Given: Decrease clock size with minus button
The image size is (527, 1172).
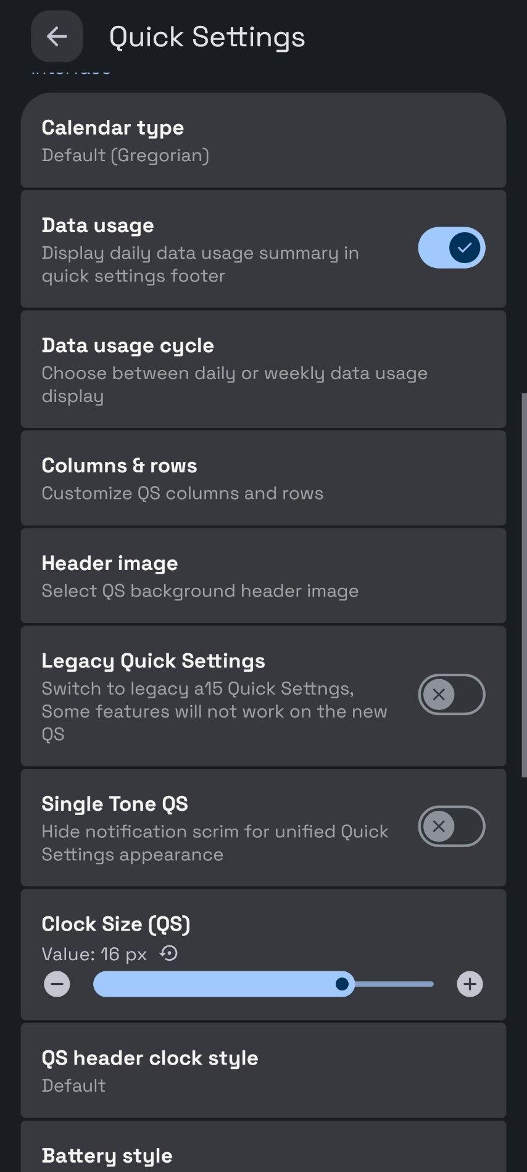Looking at the screenshot, I should 57,984.
